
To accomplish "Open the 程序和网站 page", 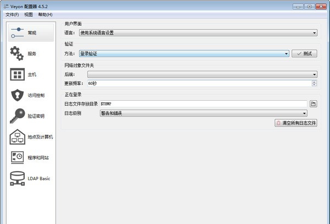I will [x=31, y=157].
